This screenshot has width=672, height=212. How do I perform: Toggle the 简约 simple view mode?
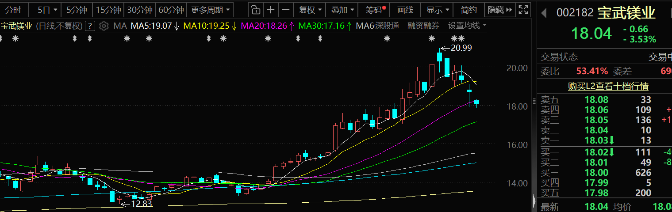coord(468,10)
